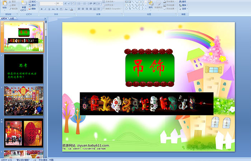Click the Increase Font Size icon
The height and width of the screenshot is (161, 251).
pyautogui.click(x=66, y=3)
